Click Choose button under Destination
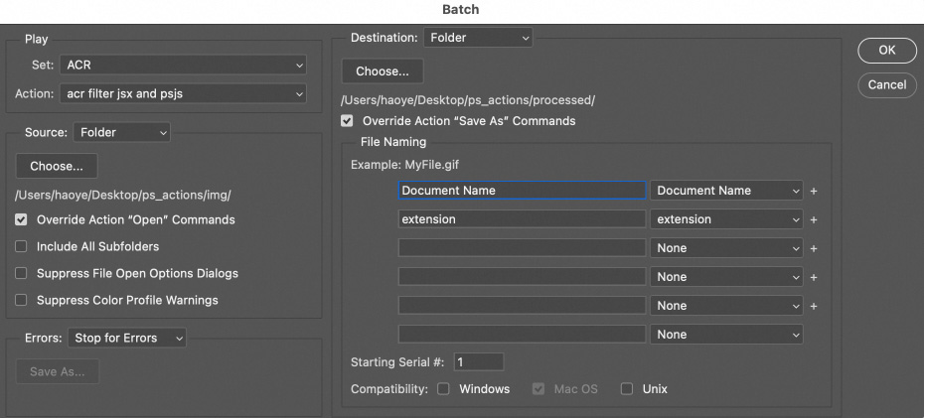Viewport: 925px width, 418px height. tap(382, 71)
